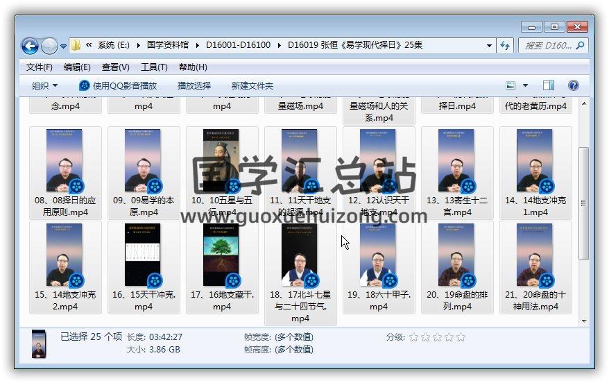Click the change view icon
The height and width of the screenshot is (383, 609).
pyautogui.click(x=511, y=85)
